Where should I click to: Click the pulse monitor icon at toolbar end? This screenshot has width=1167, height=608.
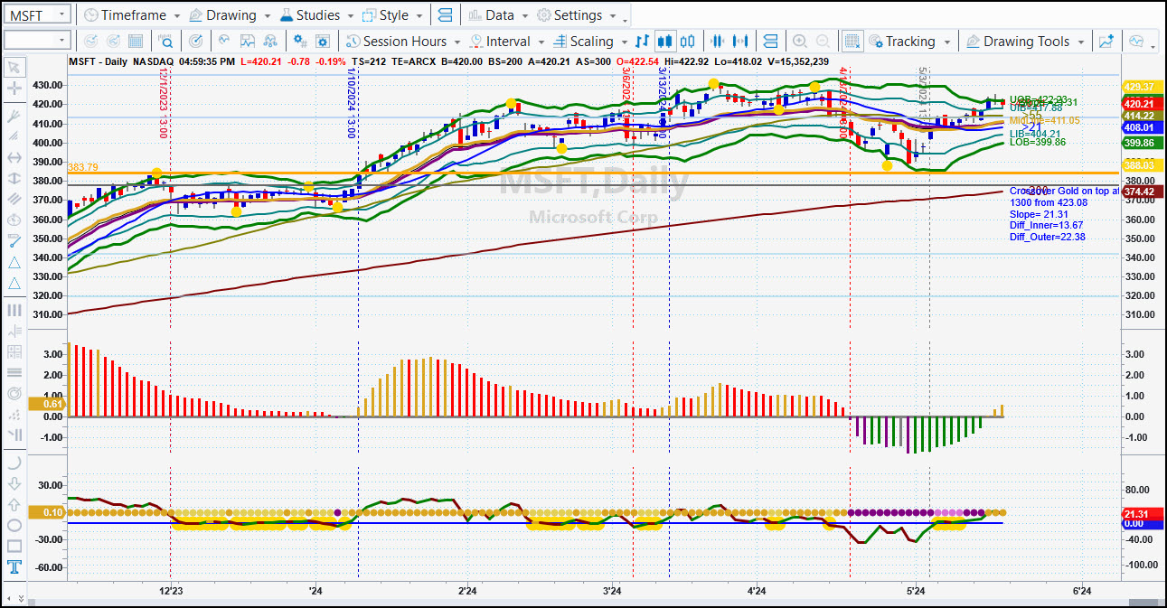pos(1136,42)
